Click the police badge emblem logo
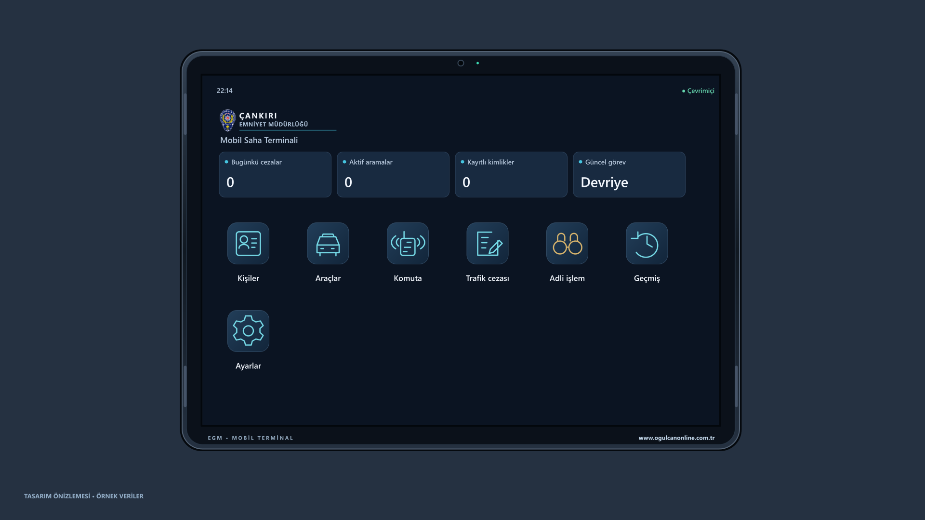This screenshot has width=925, height=520. pos(227,120)
